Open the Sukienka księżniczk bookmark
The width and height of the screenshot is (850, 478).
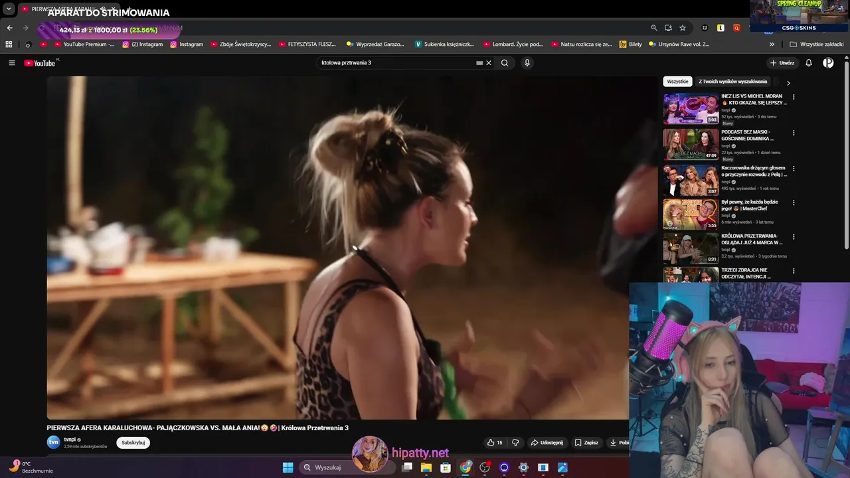pos(444,44)
